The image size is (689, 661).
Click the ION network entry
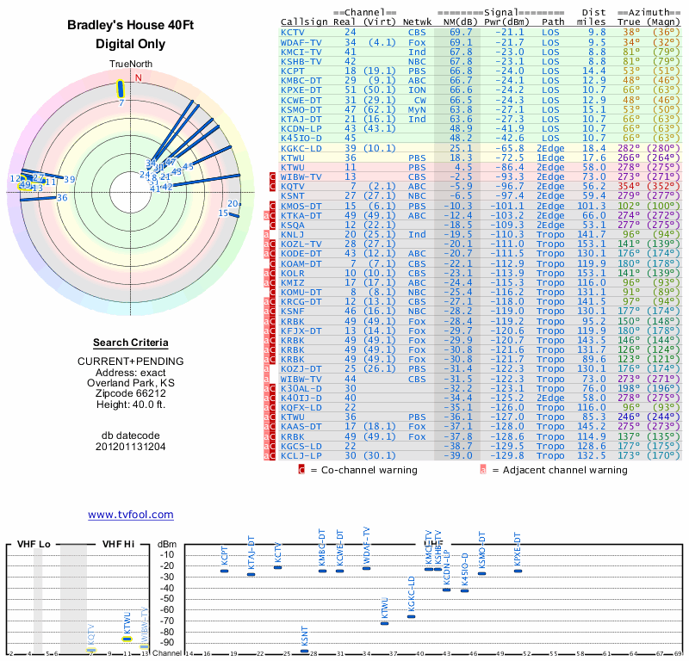[x=417, y=90]
